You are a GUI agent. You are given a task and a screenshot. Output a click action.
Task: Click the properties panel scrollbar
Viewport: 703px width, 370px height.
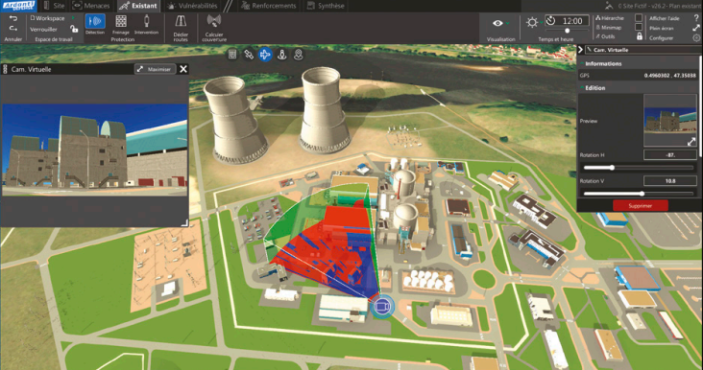[x=700, y=106]
